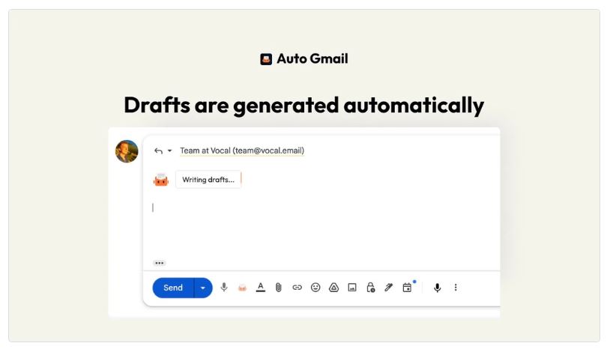
Task: Click the gray dictation microphone icon
Action: pyautogui.click(x=224, y=287)
